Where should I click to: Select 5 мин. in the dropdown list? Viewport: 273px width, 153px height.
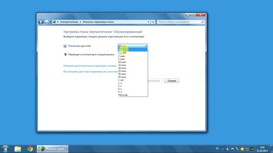point(133,59)
